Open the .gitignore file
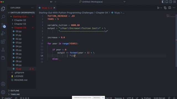This screenshot has height=99, width=177. tap(19, 73)
